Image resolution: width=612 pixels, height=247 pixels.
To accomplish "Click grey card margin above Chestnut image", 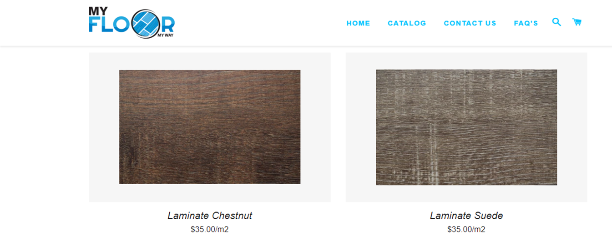I will [x=210, y=61].
